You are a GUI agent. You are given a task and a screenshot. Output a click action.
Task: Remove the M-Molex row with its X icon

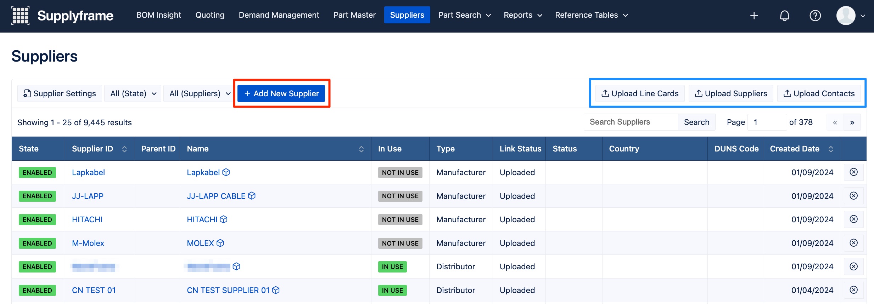(x=853, y=243)
